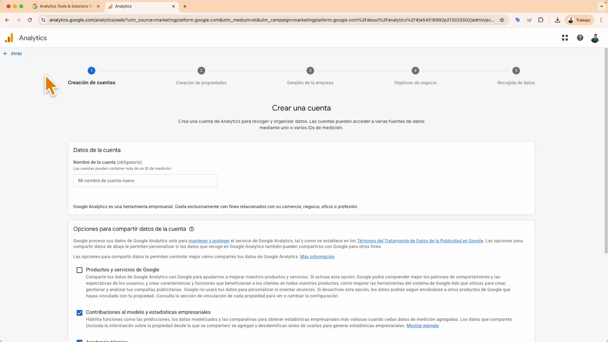Open Chrome downloads
608x342 pixels.
[x=558, y=20]
